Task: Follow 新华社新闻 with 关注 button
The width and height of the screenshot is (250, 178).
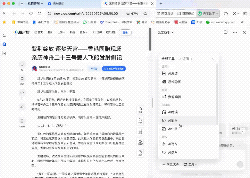Action: coord(94,69)
